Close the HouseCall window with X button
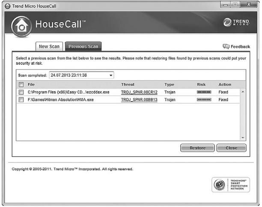Image resolution: width=262 pixels, height=207 pixels. (x=249, y=5)
